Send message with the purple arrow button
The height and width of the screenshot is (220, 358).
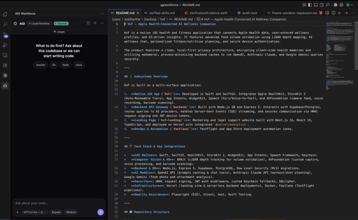[100, 212]
